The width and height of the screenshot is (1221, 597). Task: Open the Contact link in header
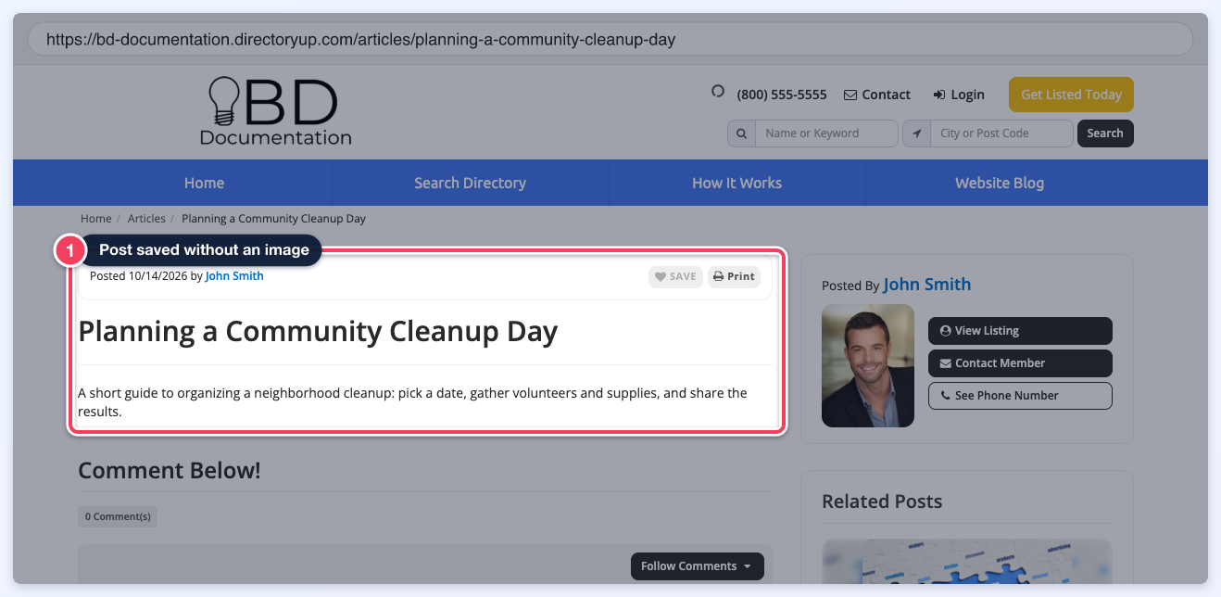point(876,95)
